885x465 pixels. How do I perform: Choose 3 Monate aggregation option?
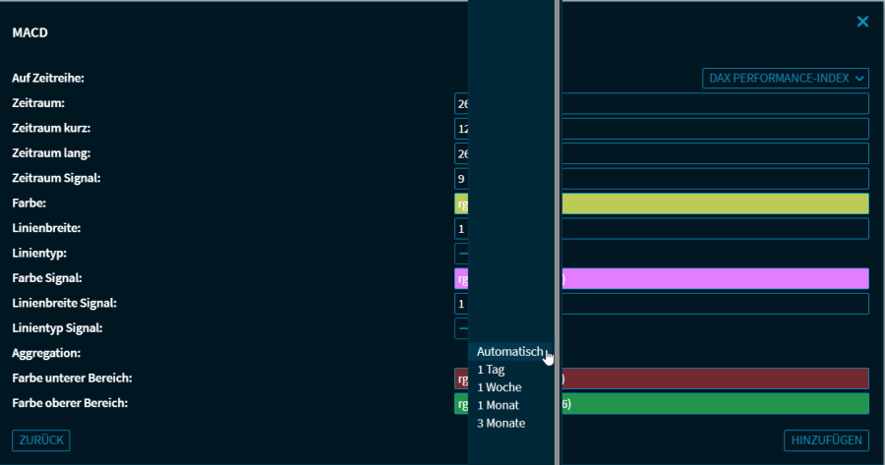(x=501, y=423)
